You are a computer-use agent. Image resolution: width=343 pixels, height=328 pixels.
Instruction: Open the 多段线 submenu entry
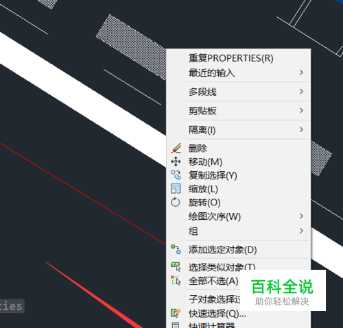[x=239, y=92]
